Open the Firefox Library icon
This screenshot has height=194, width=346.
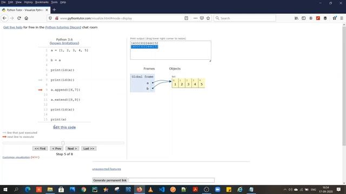click(296, 18)
